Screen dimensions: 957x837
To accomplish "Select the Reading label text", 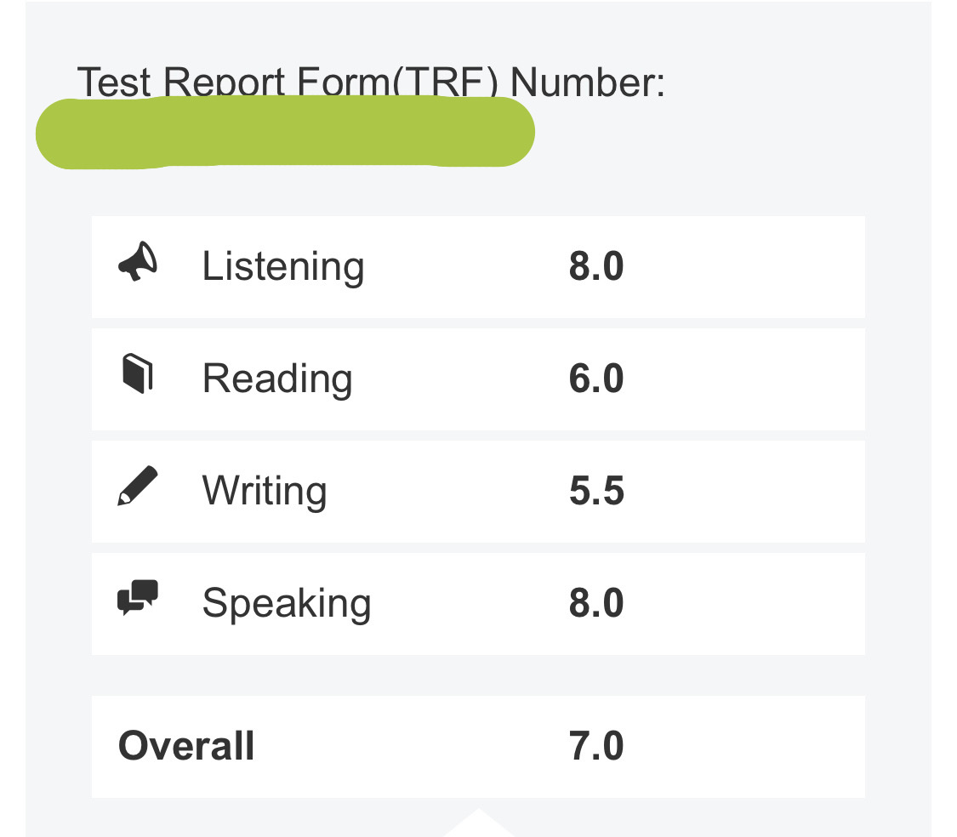I will 277,379.
